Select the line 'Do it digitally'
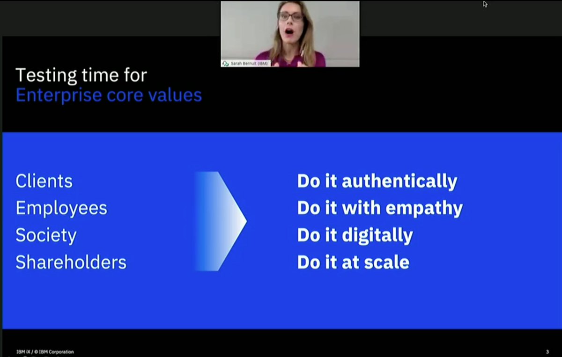This screenshot has width=562, height=357. [x=355, y=235]
